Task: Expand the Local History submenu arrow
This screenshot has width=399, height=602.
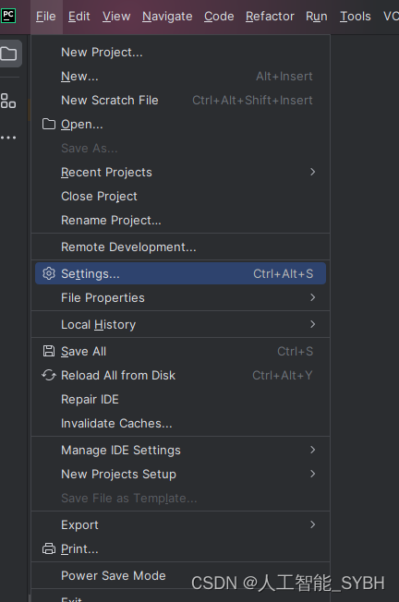Action: 312,324
